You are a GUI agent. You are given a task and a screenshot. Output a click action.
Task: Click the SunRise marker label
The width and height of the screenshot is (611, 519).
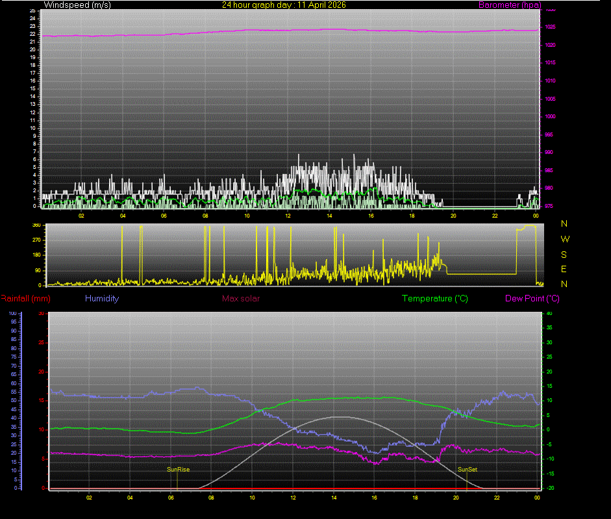[x=177, y=468]
